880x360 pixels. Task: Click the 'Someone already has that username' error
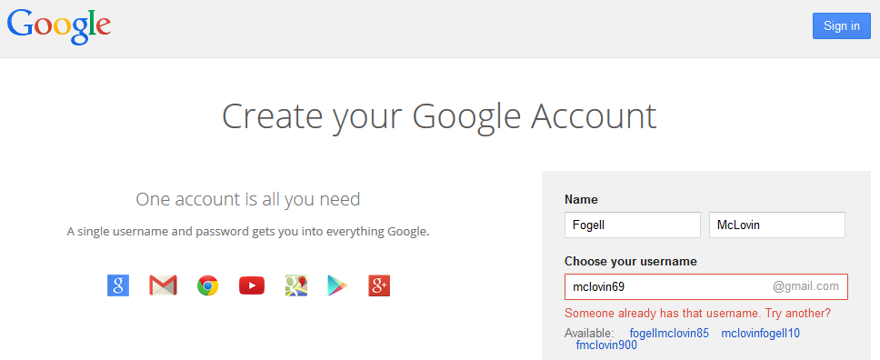tap(697, 314)
